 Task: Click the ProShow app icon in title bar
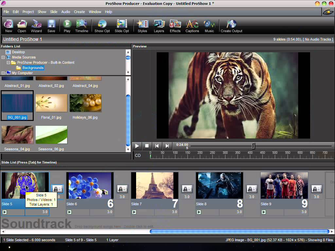(3, 3)
